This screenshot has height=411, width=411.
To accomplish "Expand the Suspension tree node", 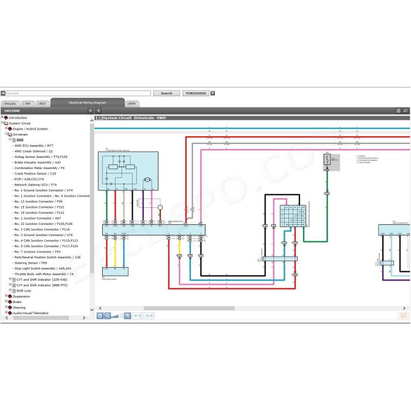I will [6, 296].
